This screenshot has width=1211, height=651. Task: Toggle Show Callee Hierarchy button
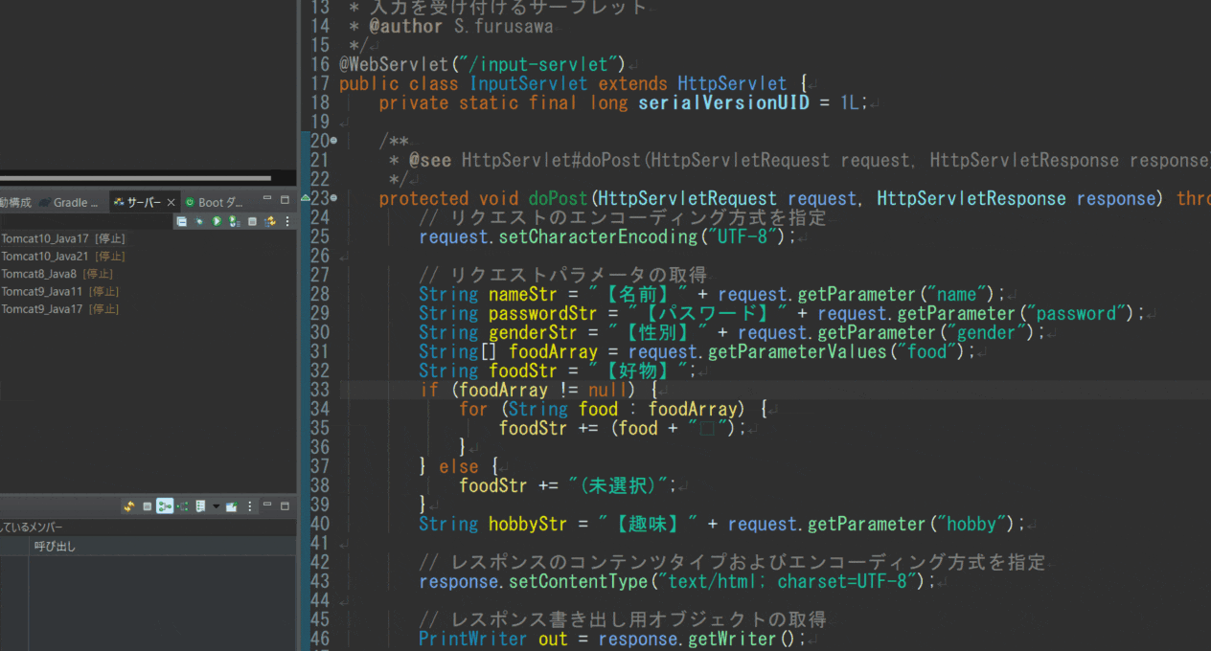point(182,506)
